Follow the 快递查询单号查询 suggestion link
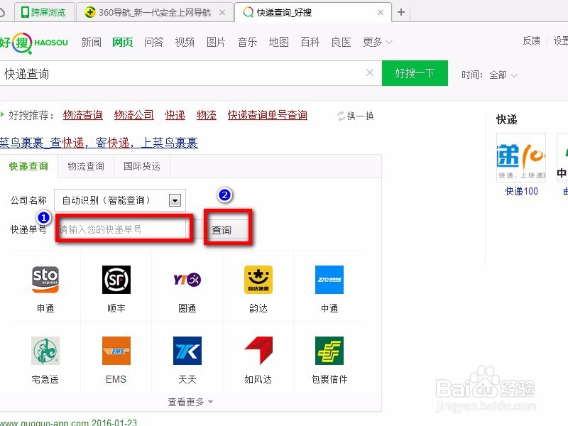The image size is (568, 426). [x=268, y=115]
